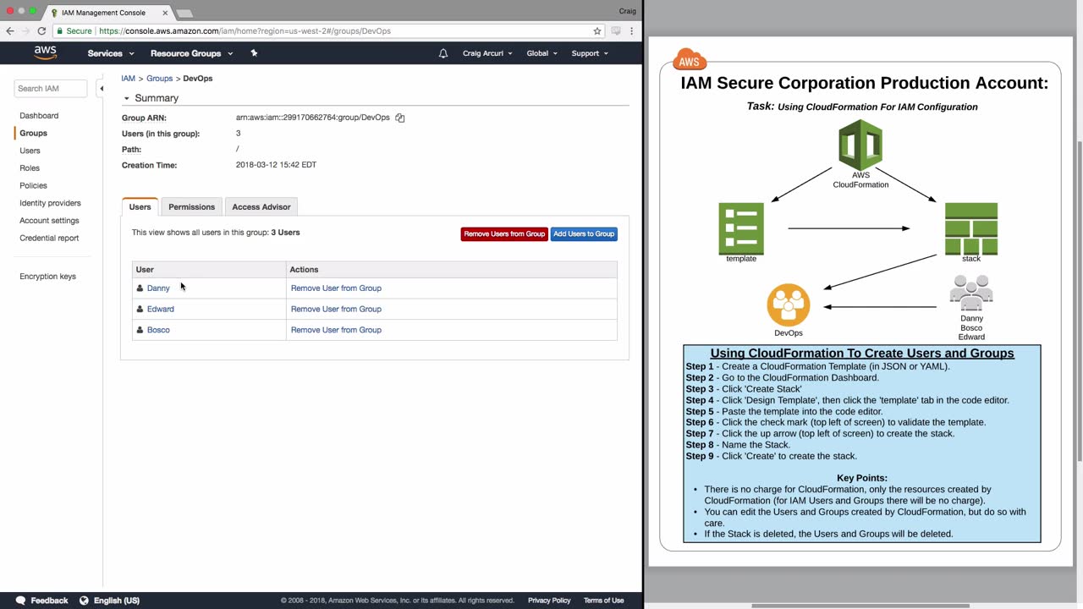Open the notifications bell
The width and height of the screenshot is (1083, 609).
click(443, 53)
